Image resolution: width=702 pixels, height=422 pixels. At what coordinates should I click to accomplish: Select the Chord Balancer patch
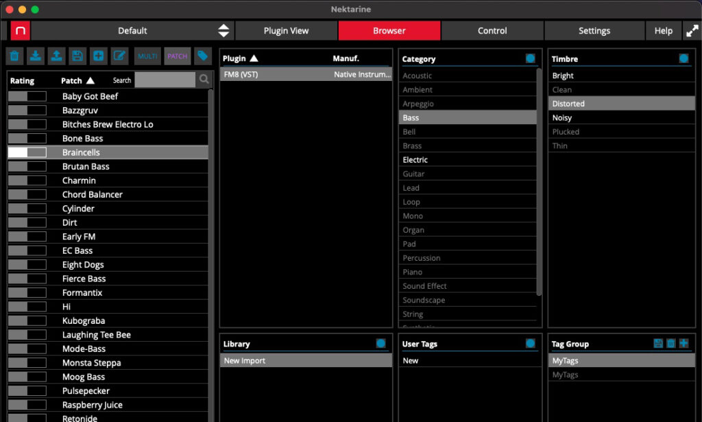pos(108,194)
